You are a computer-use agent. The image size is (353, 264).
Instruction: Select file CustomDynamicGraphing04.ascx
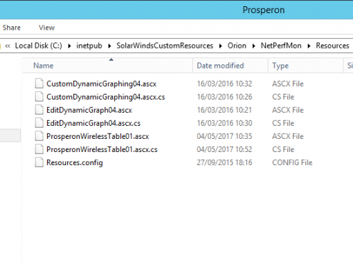[101, 84]
